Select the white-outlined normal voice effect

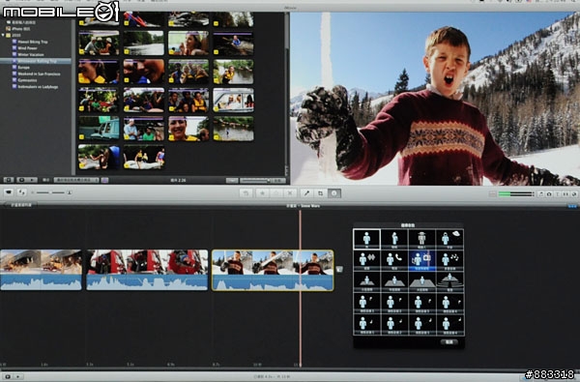point(366,239)
